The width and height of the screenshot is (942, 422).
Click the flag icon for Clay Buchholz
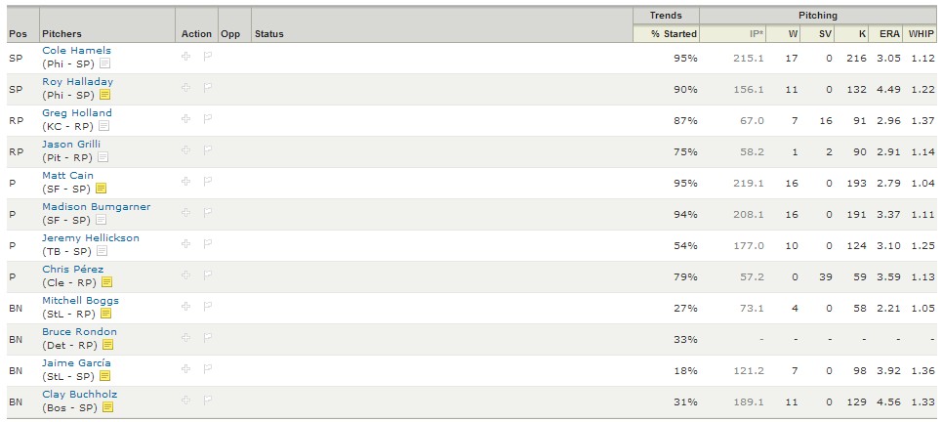208,400
